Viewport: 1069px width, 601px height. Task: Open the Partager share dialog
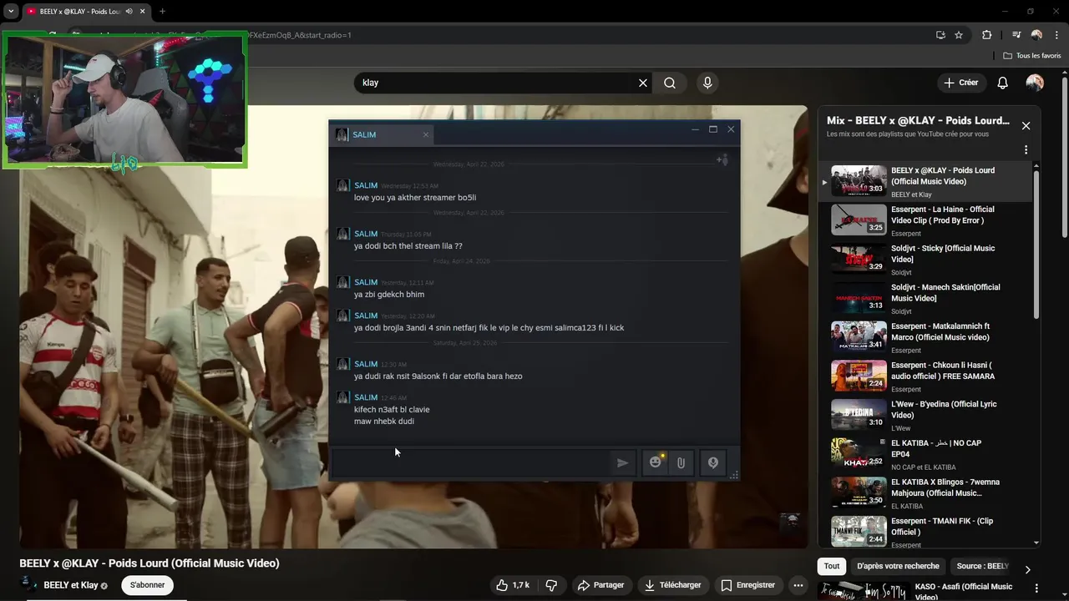[x=600, y=585]
